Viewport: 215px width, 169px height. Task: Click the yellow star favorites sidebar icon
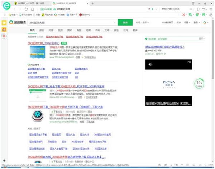[4, 23]
